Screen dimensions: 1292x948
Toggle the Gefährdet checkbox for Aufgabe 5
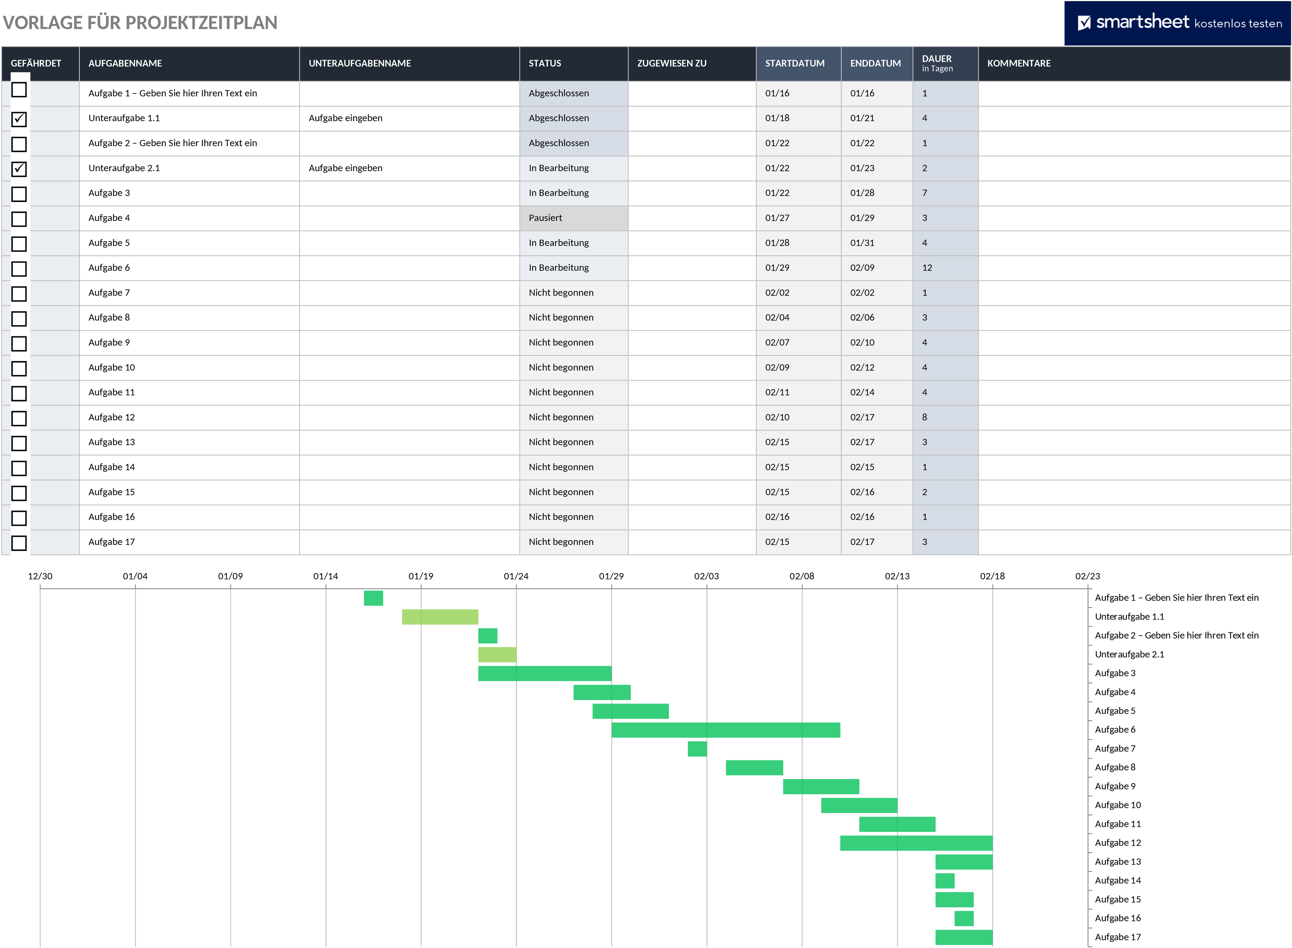[19, 244]
